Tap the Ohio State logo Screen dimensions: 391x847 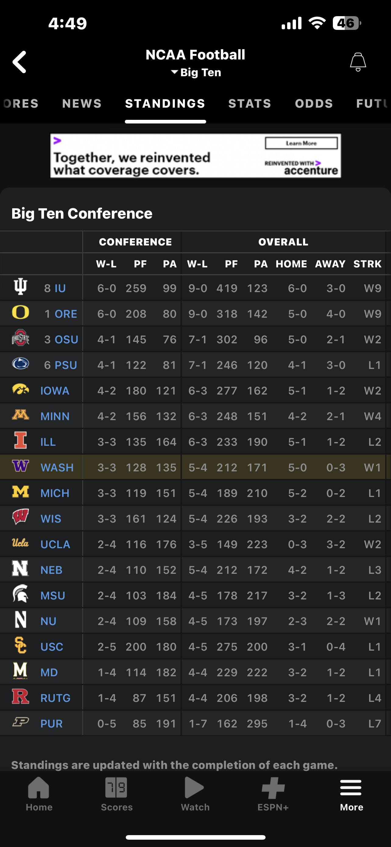(20, 338)
